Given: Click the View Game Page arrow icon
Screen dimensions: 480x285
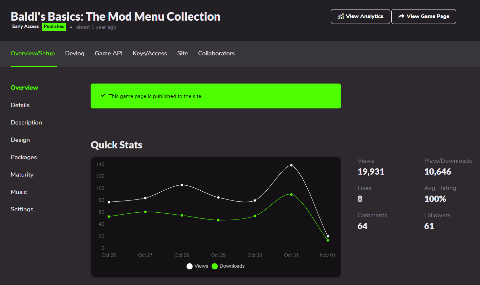Looking at the screenshot, I should click(401, 16).
